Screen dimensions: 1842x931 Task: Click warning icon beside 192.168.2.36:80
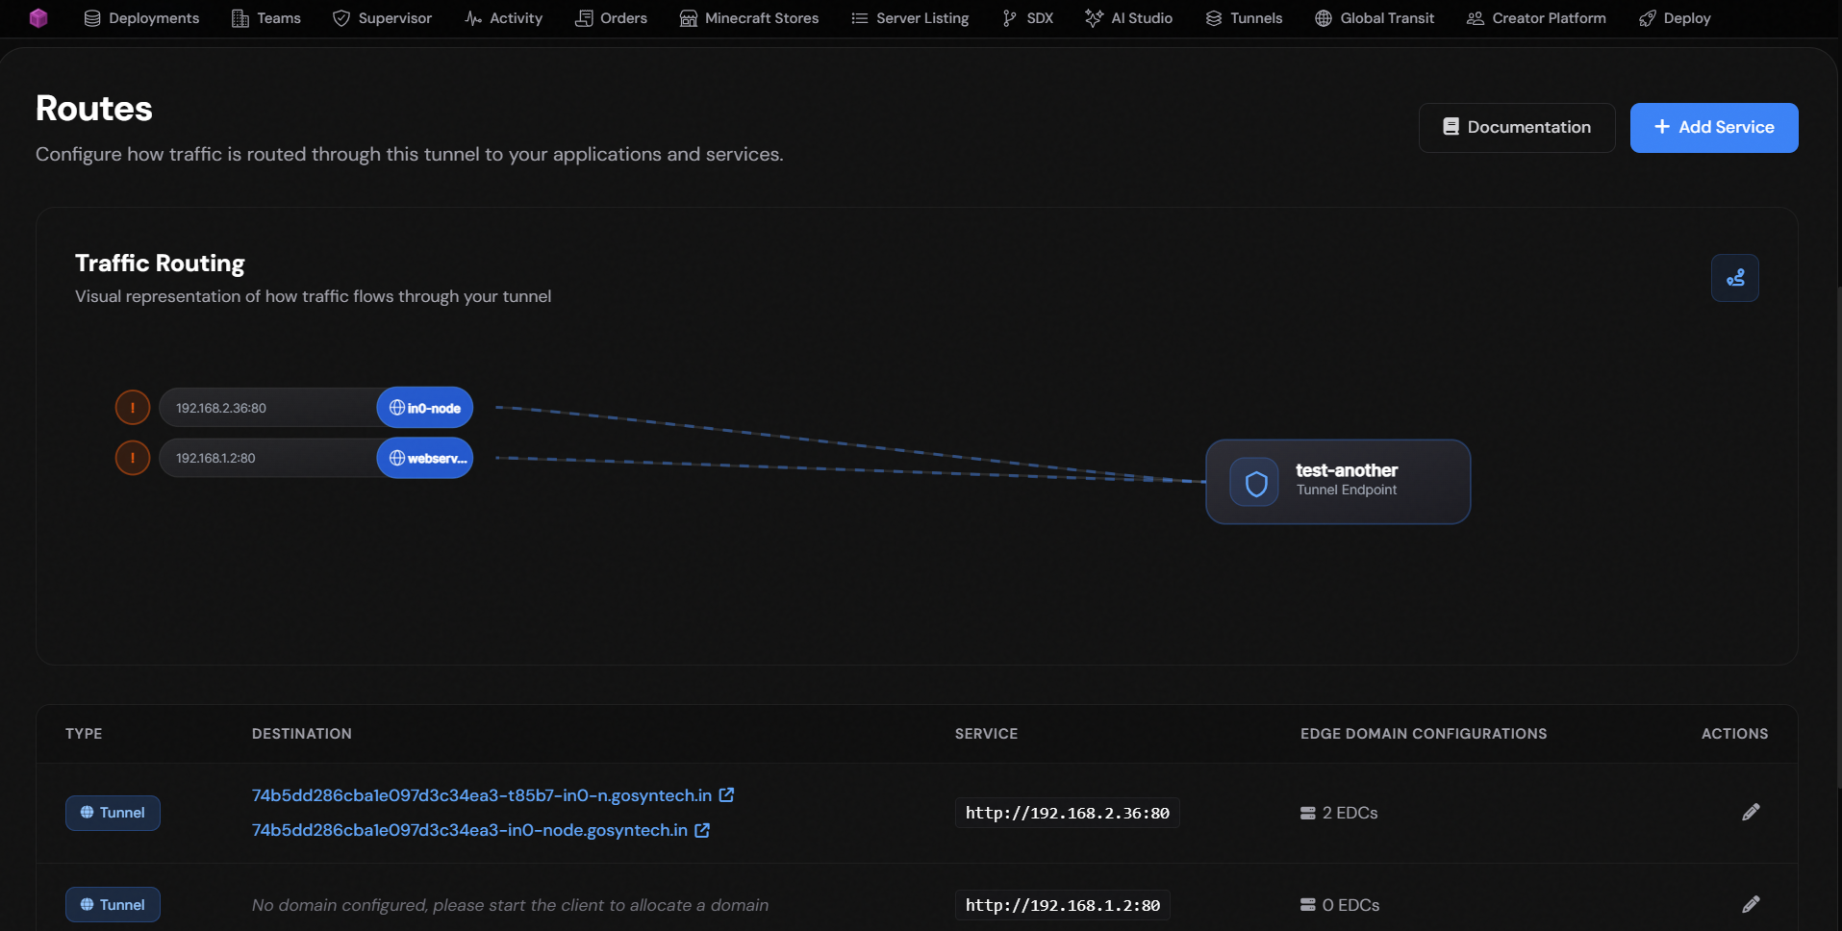click(133, 408)
